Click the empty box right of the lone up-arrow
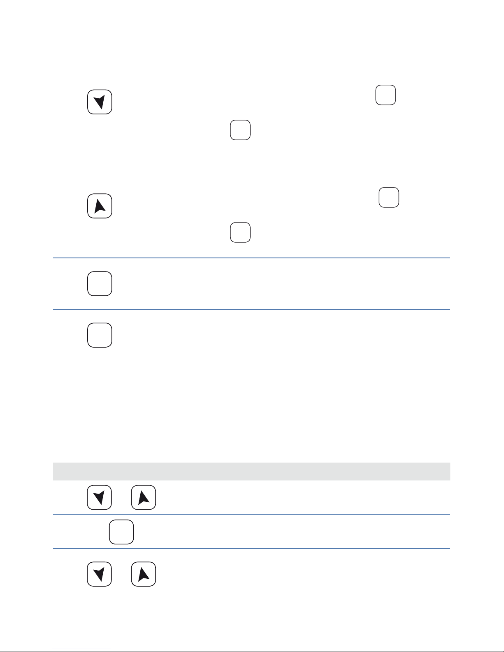 (389, 197)
